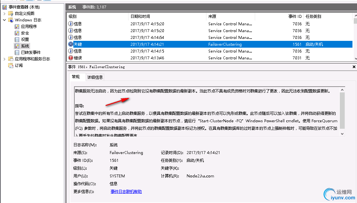Click the 安全 log icon
Viewport: 357px width, 203px height.
coord(17,33)
